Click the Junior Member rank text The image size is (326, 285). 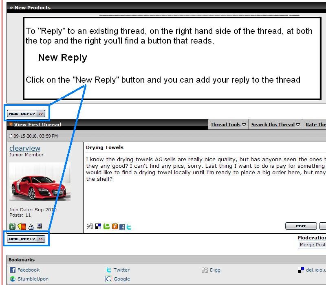tap(26, 155)
